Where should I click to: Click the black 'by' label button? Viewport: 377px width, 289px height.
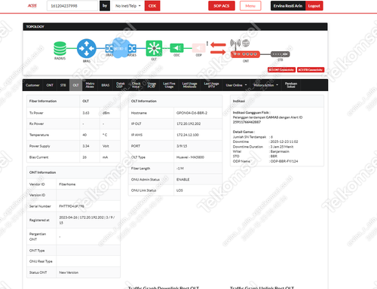pyautogui.click(x=105, y=6)
